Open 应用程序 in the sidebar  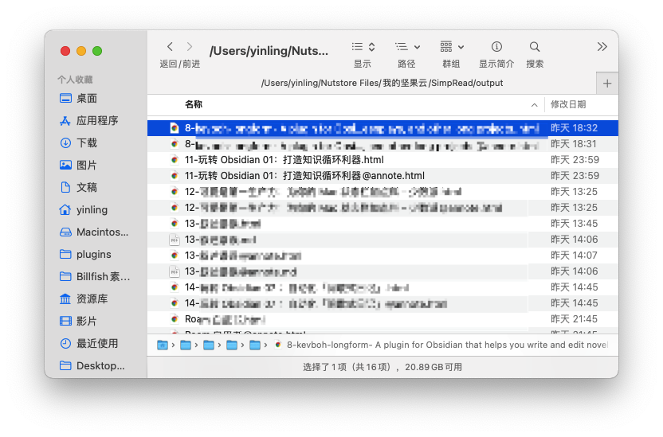click(96, 121)
